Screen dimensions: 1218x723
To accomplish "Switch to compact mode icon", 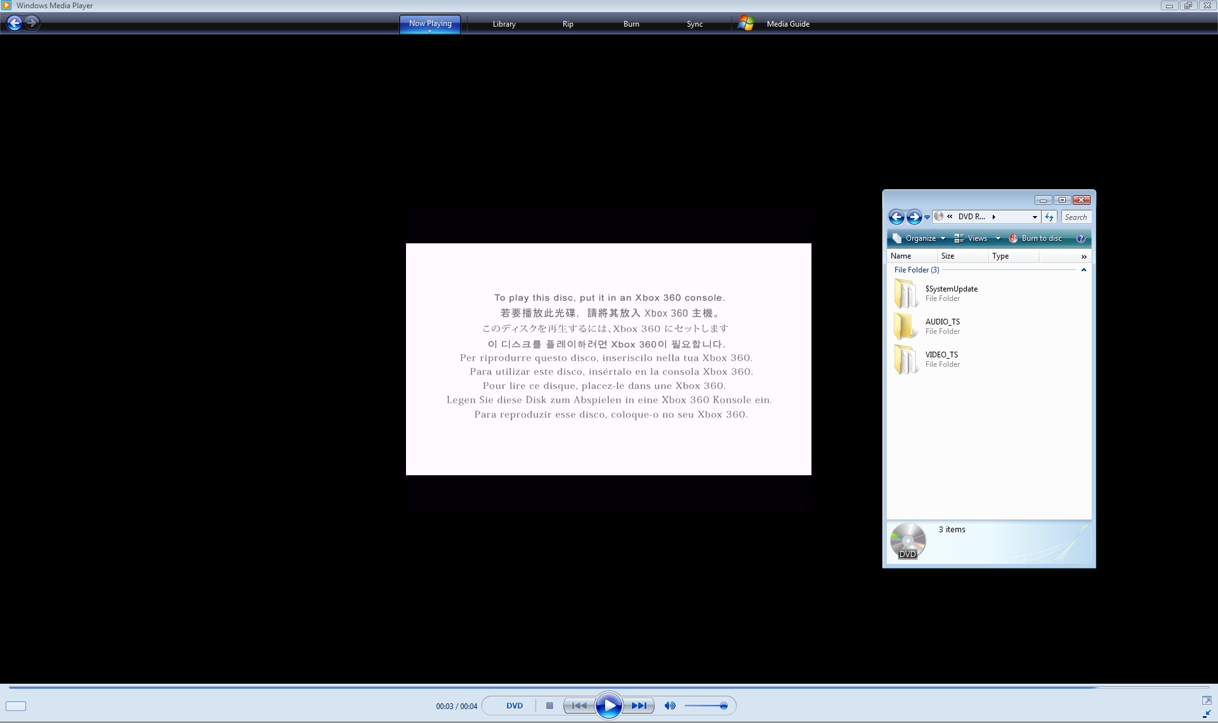I will coord(1206,714).
